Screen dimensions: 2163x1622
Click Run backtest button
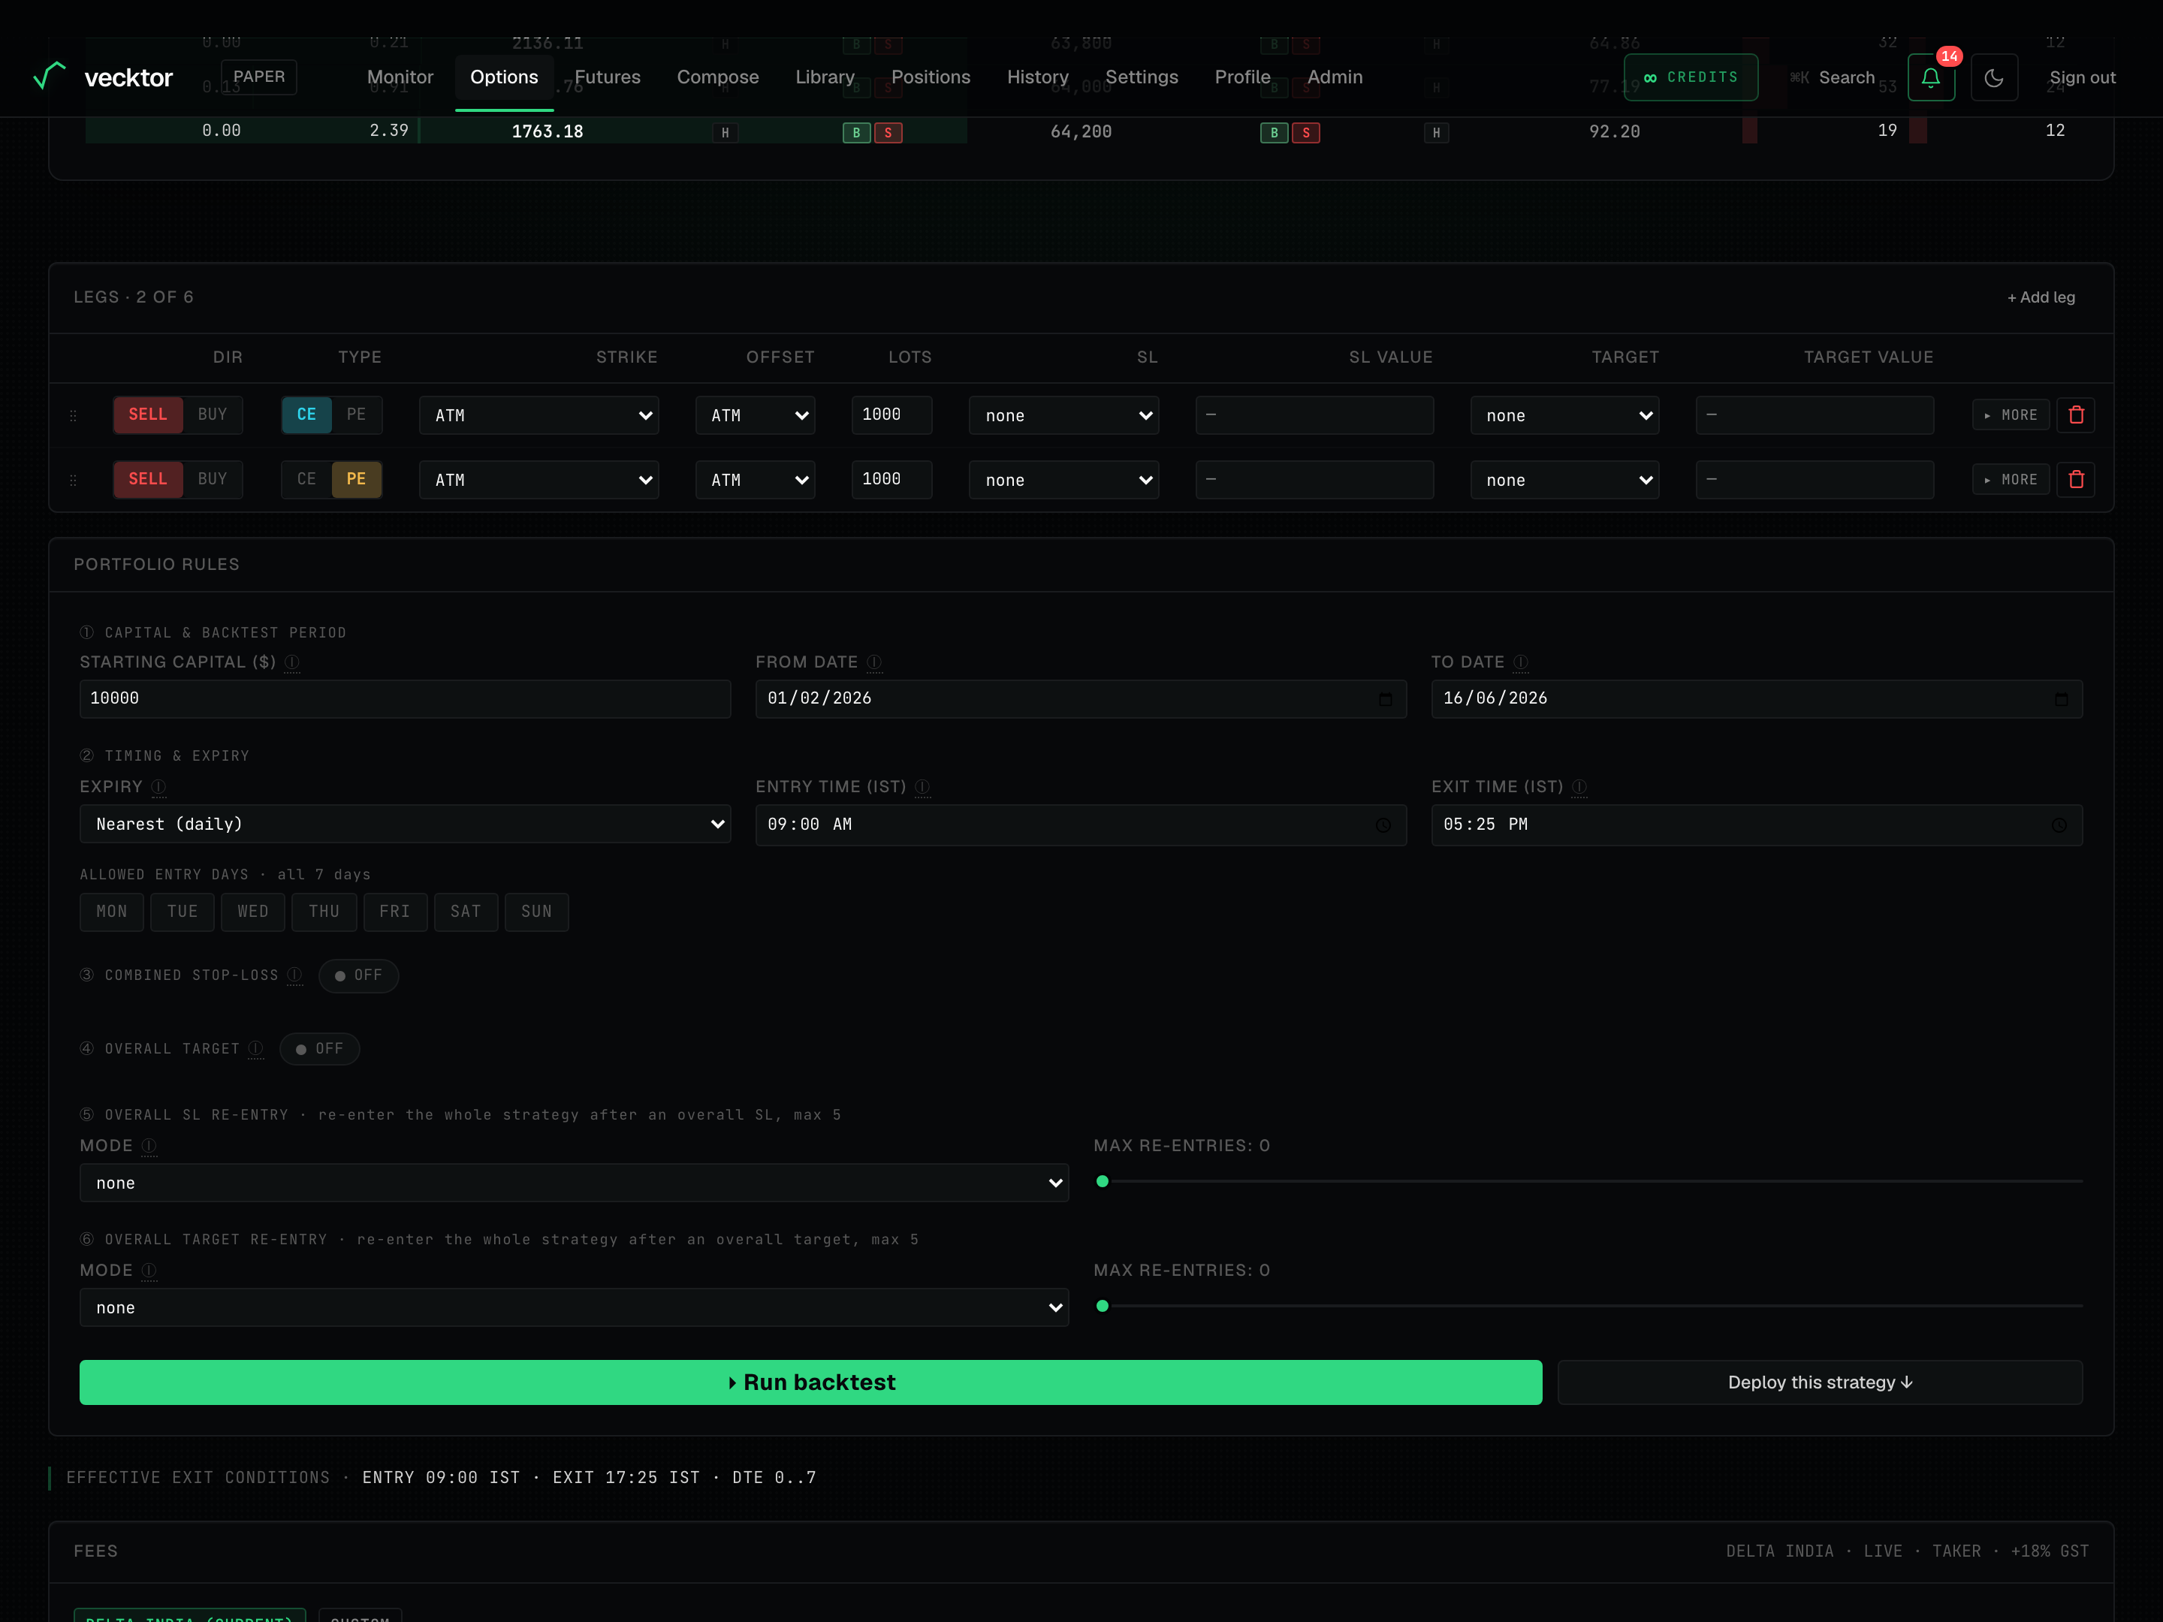coord(810,1382)
